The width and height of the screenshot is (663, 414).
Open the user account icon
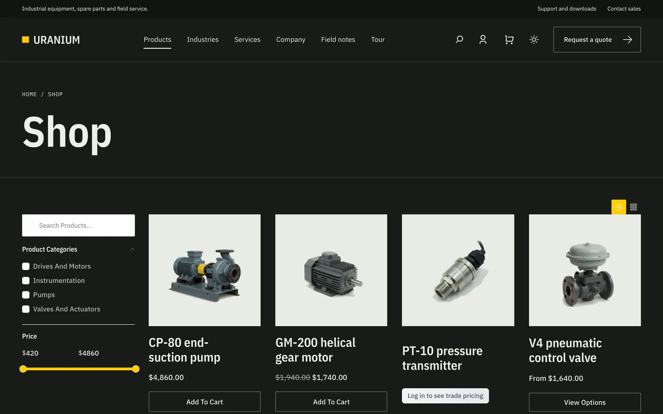[483, 39]
